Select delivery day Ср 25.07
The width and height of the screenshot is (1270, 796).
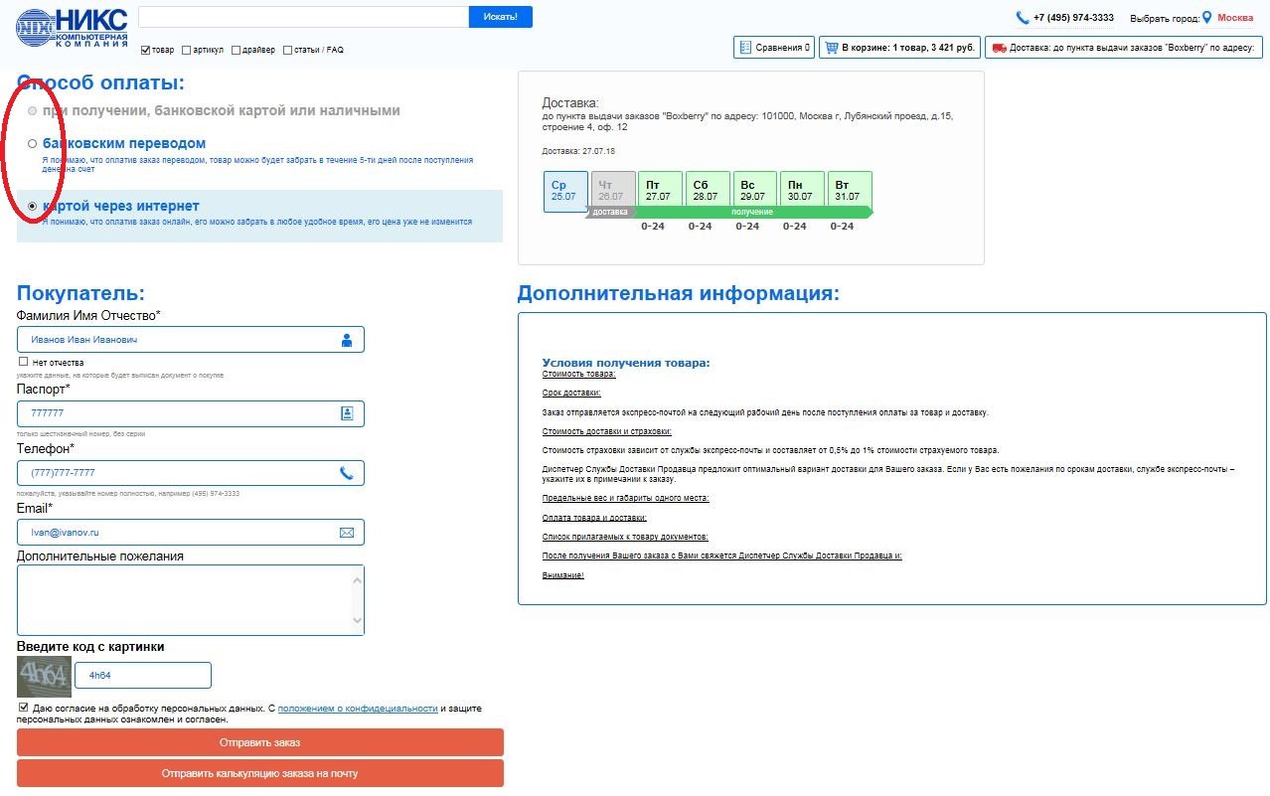point(565,191)
